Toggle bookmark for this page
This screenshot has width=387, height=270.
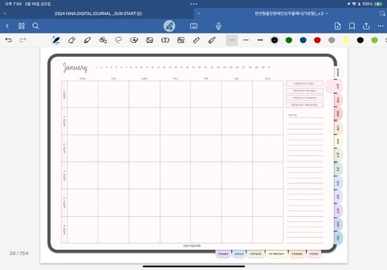[x=352, y=26]
